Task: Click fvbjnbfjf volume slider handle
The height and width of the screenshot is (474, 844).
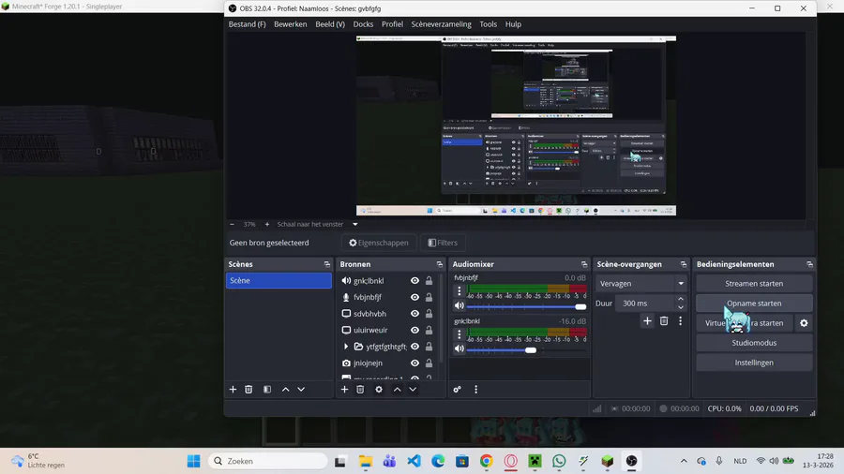Action: tap(580, 306)
